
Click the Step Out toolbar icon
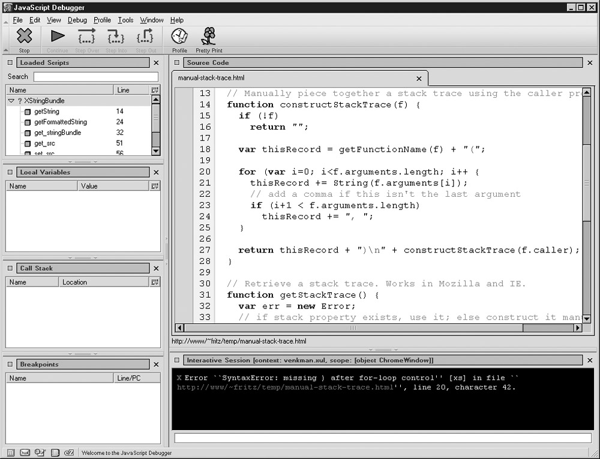click(146, 37)
